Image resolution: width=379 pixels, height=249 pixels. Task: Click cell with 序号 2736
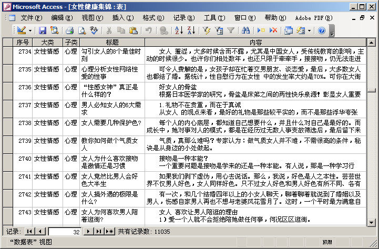[23, 91]
